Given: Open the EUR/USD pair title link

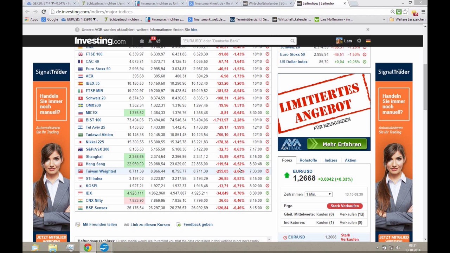Looking at the screenshot, I should click(x=302, y=171).
